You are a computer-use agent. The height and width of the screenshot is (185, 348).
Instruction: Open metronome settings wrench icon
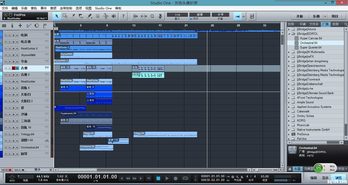tap(237, 177)
